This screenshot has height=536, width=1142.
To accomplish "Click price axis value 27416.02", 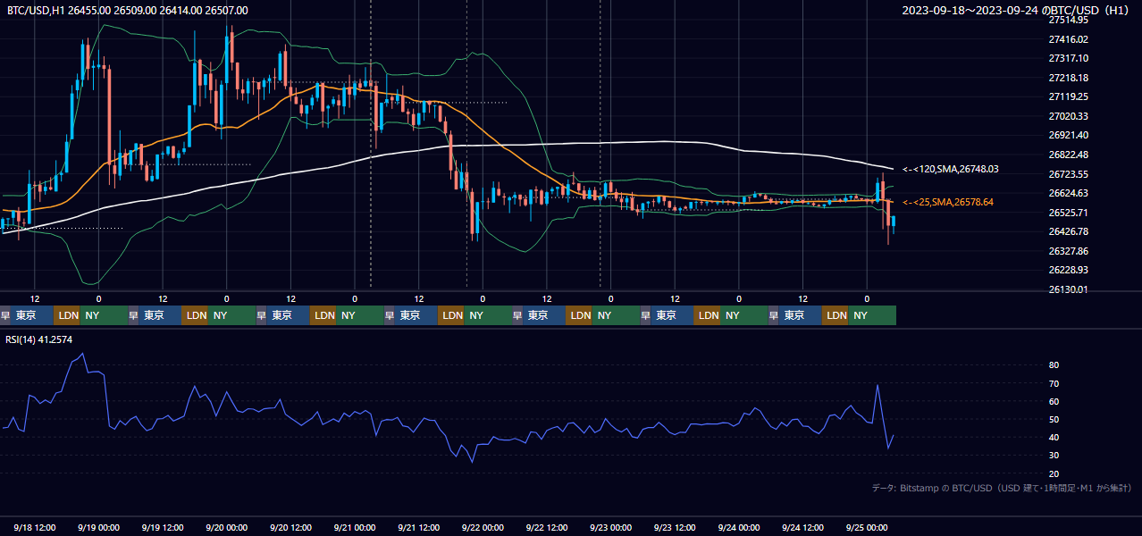I will (x=1068, y=39).
